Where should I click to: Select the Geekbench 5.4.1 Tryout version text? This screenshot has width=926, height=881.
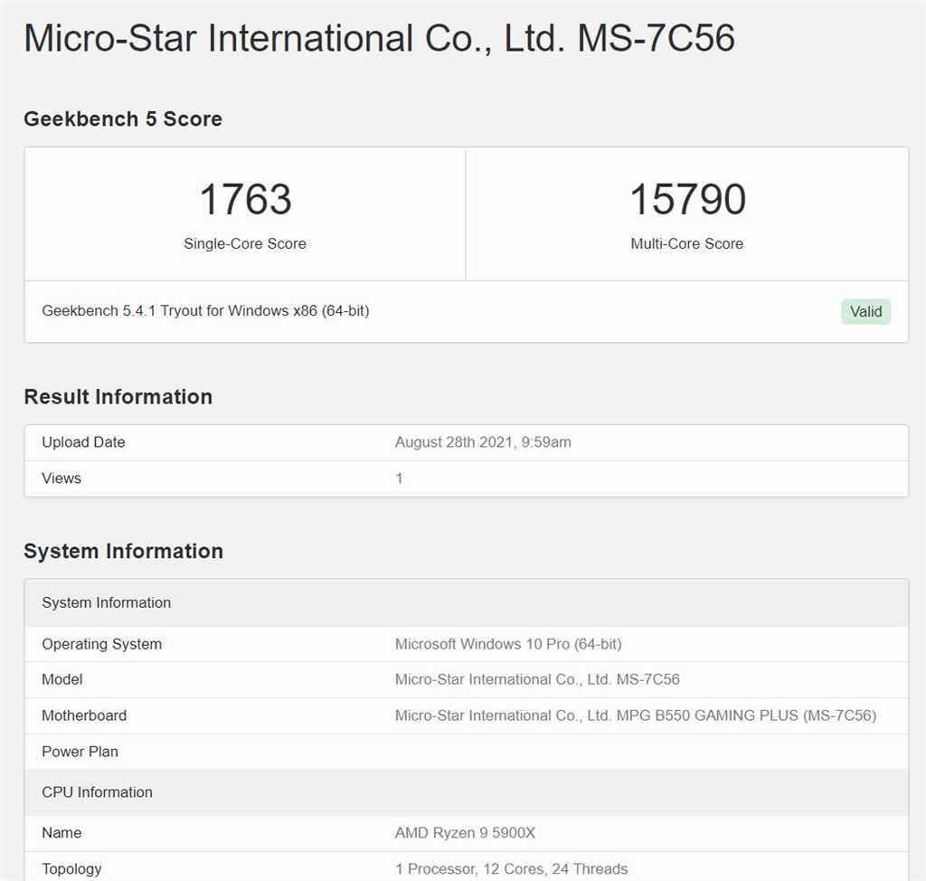tap(205, 311)
